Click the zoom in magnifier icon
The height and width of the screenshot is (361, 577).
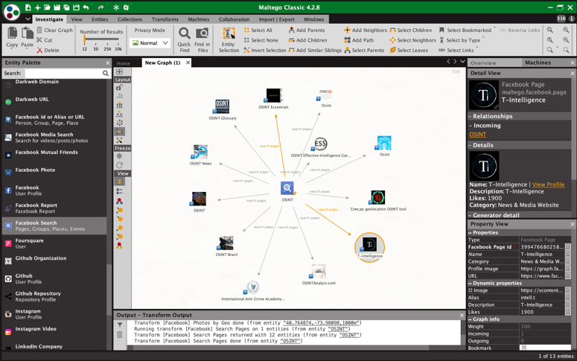click(x=566, y=31)
